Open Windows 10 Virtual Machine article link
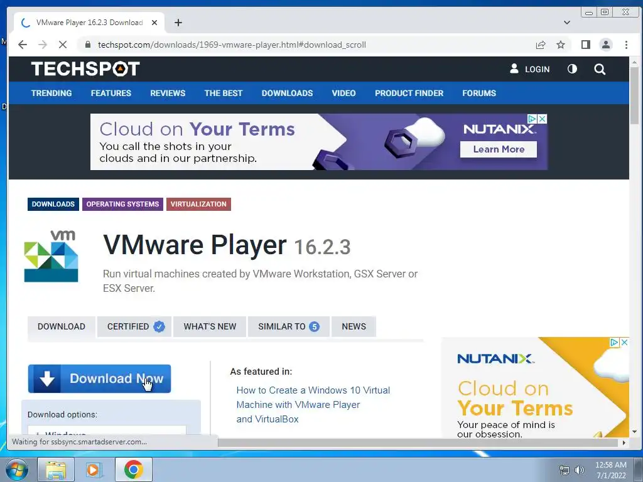This screenshot has height=482, width=643. click(x=313, y=405)
